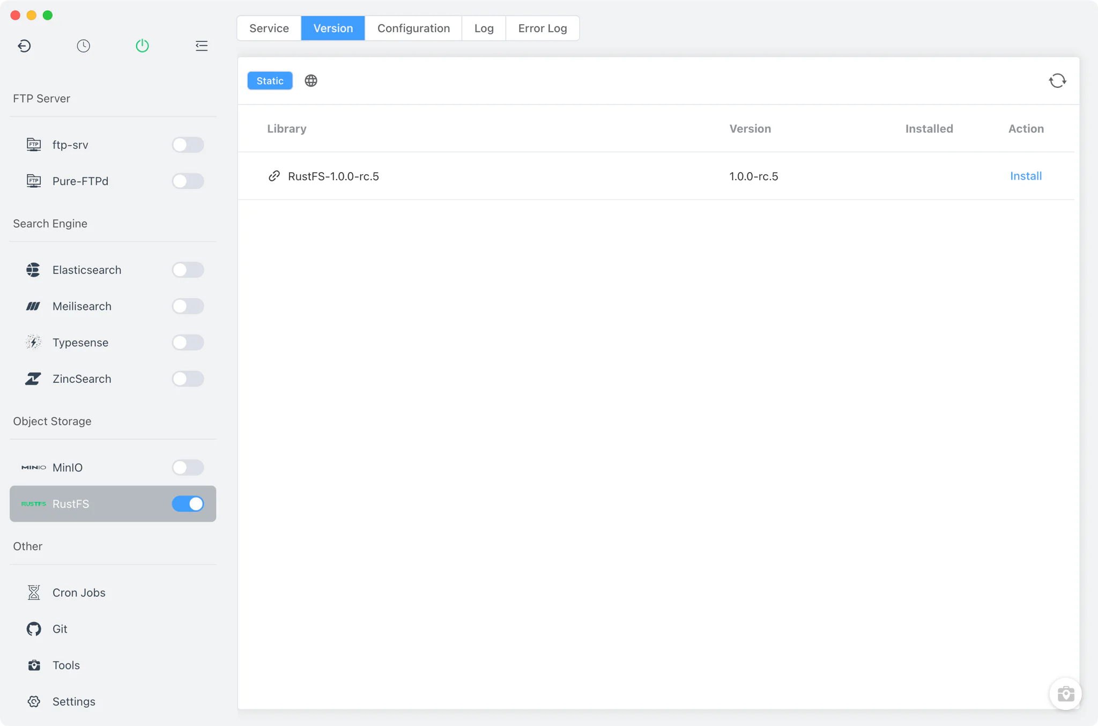Switch to the Error Log tab

click(543, 28)
